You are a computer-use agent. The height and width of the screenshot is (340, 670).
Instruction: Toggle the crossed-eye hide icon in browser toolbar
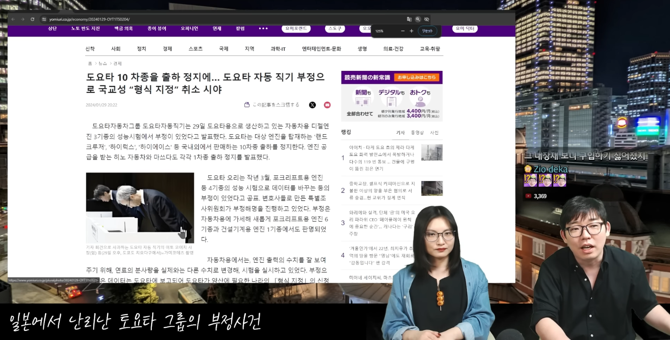426,19
